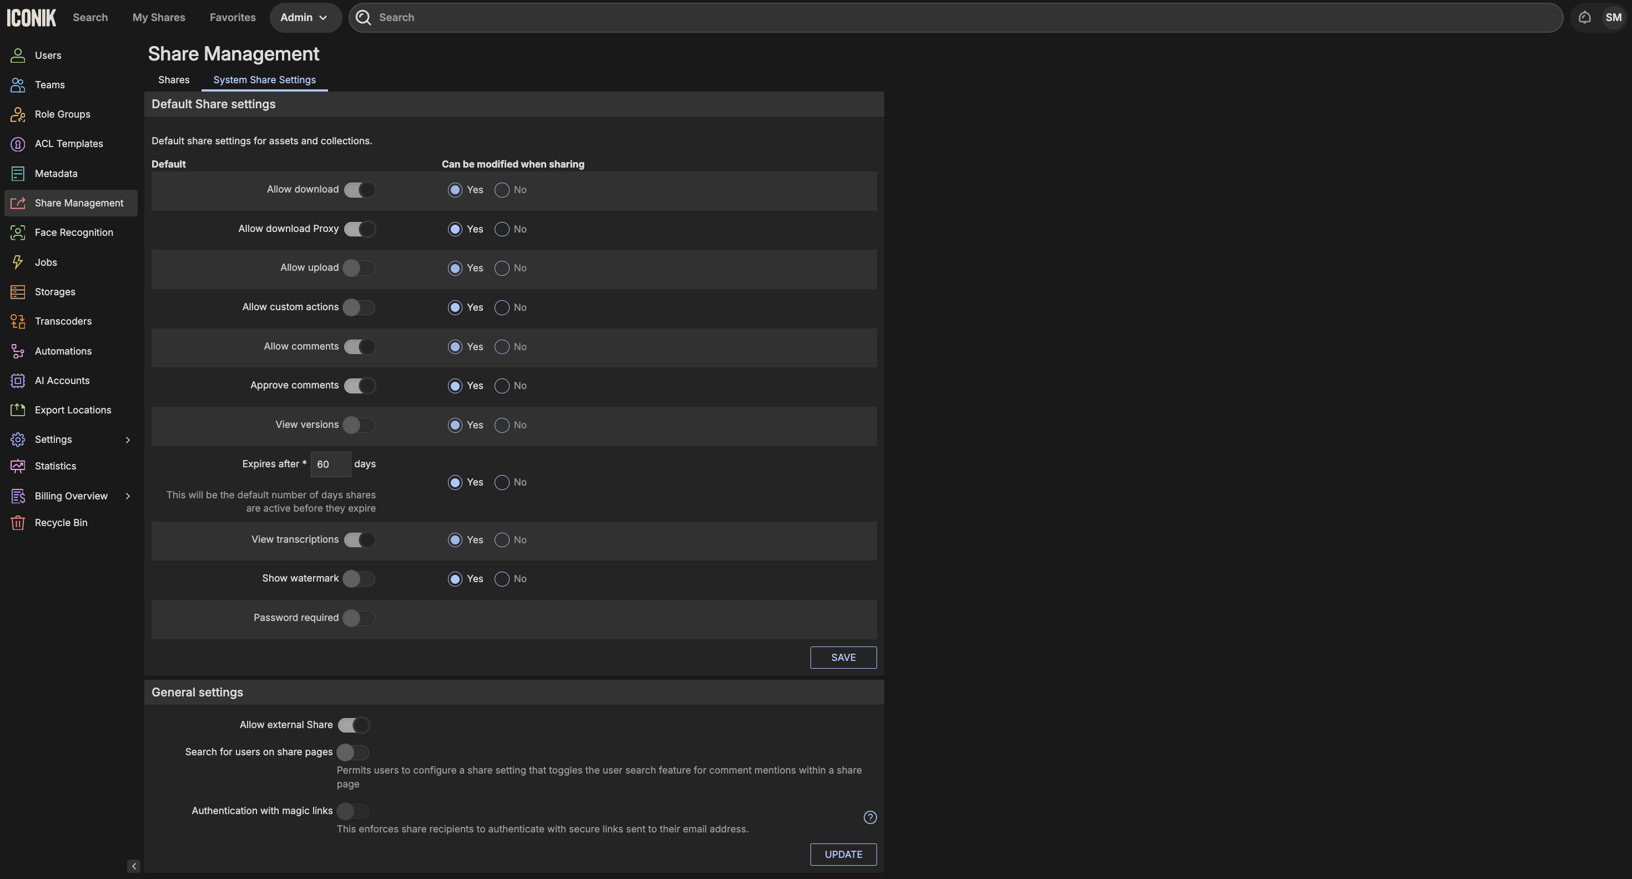The width and height of the screenshot is (1632, 879).
Task: Switch to the Shares tab
Action: (174, 80)
